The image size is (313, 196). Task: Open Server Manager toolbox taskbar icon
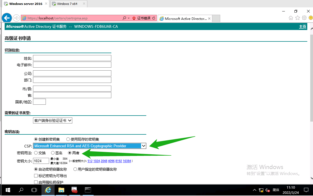pos(74,190)
